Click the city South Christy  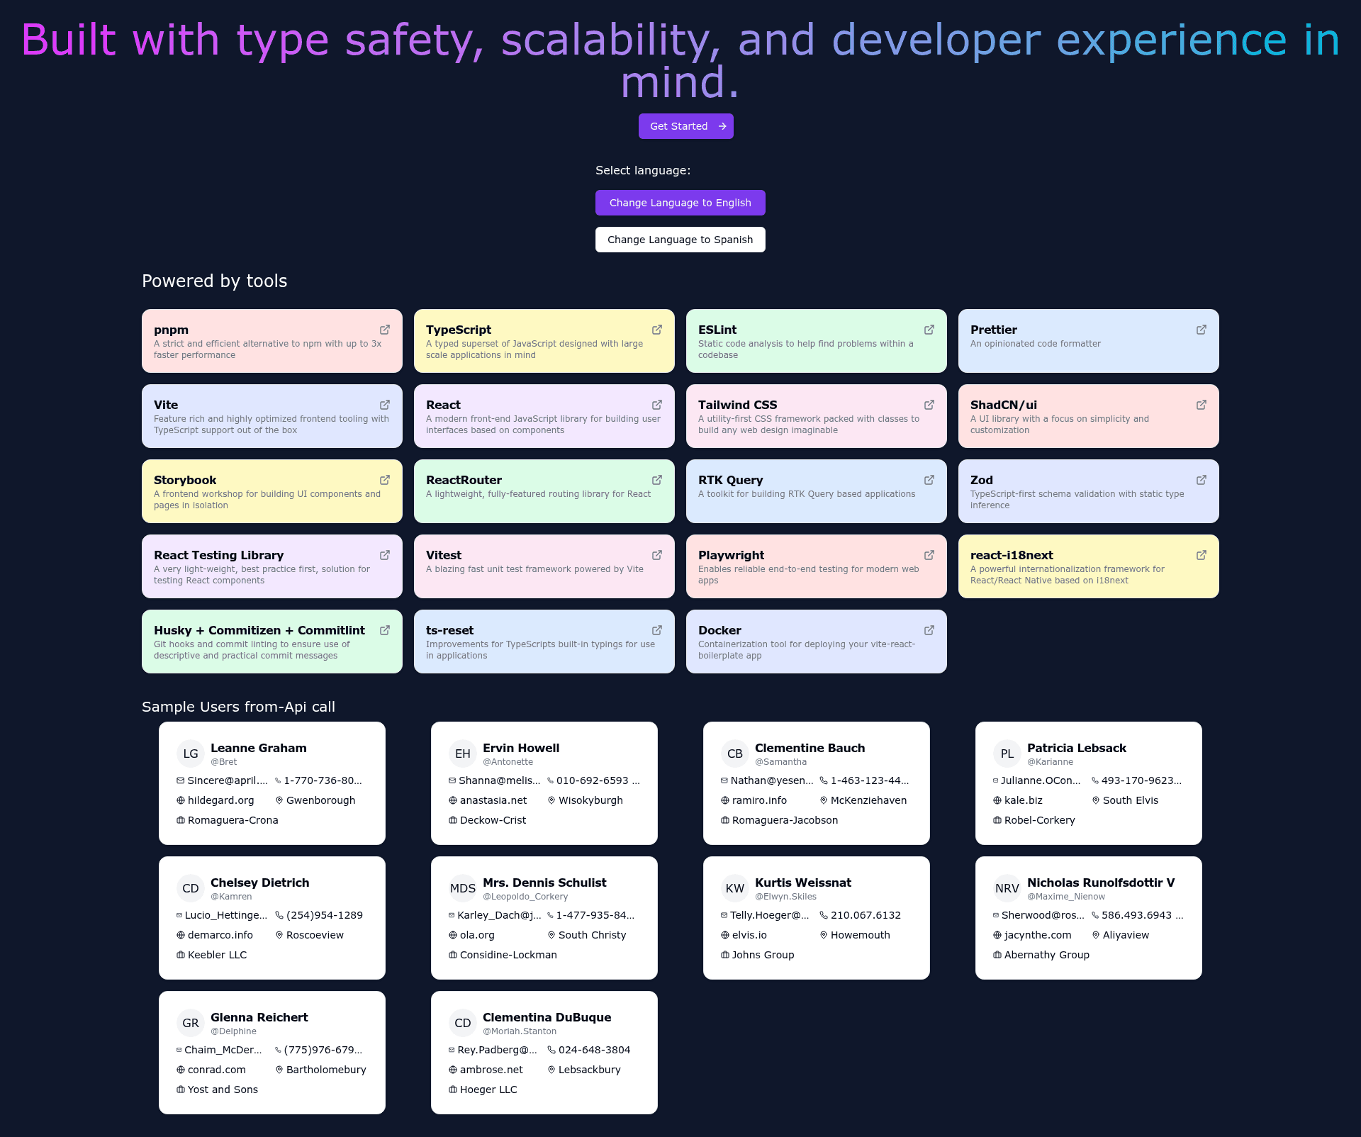[593, 935]
